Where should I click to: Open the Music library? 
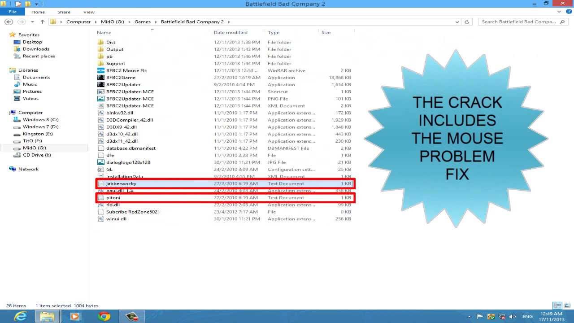coord(30,84)
